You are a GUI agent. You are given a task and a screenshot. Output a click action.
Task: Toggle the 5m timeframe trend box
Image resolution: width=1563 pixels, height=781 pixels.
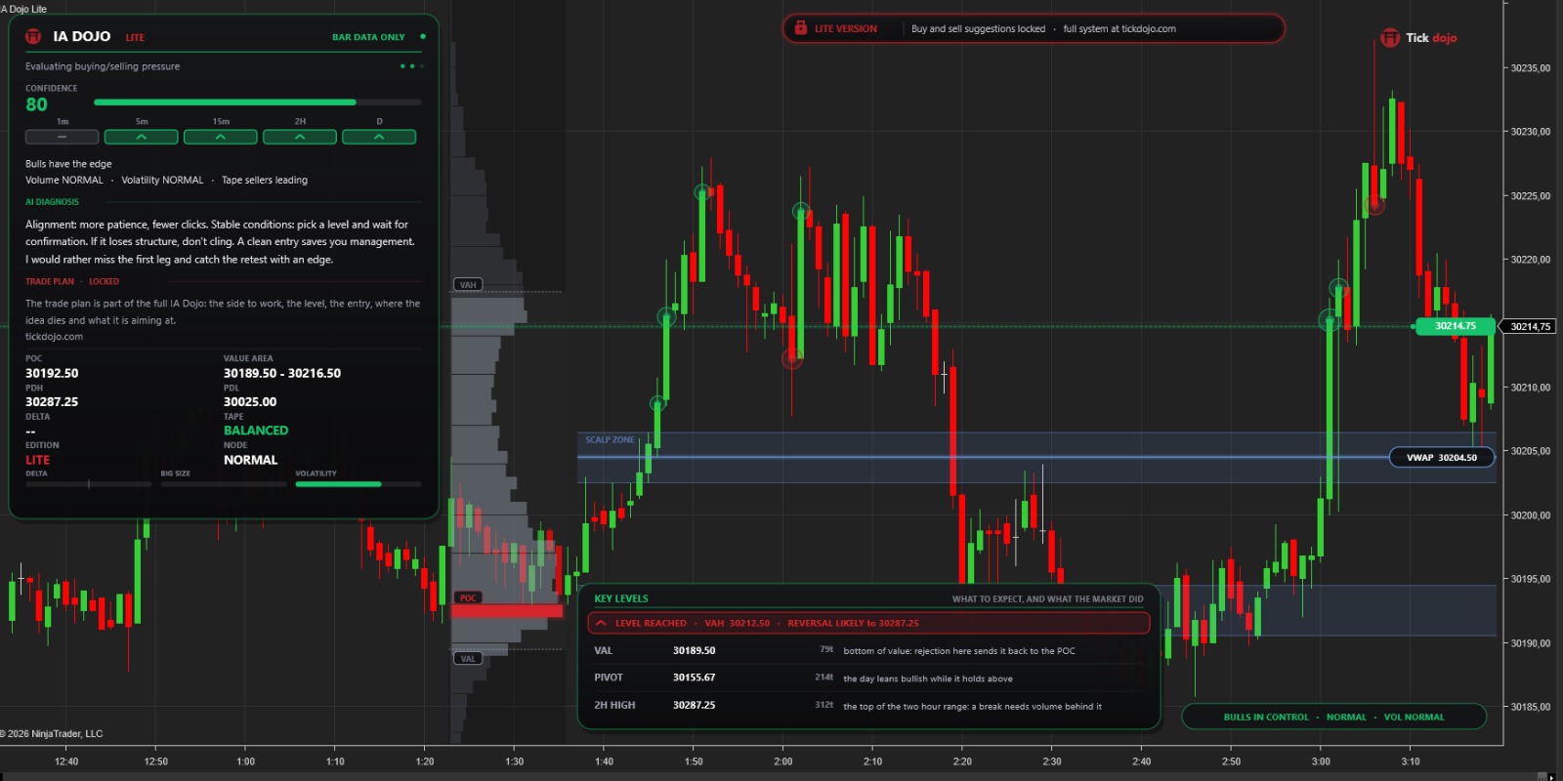pyautogui.click(x=142, y=138)
